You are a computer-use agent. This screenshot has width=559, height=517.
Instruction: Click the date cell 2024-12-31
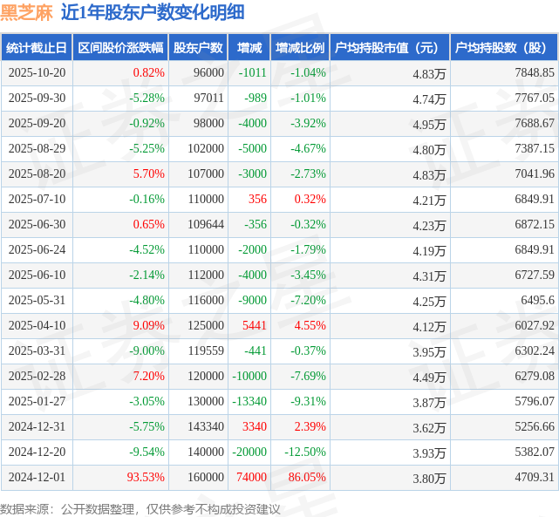(x=37, y=427)
